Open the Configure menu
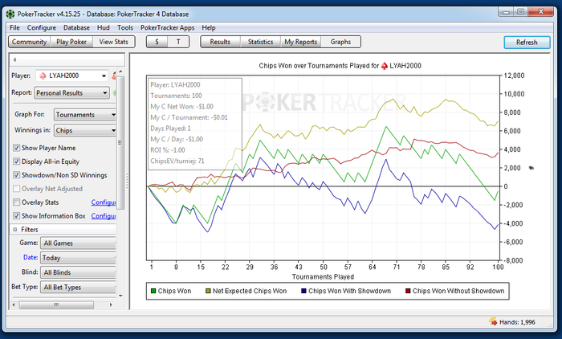 tap(42, 27)
